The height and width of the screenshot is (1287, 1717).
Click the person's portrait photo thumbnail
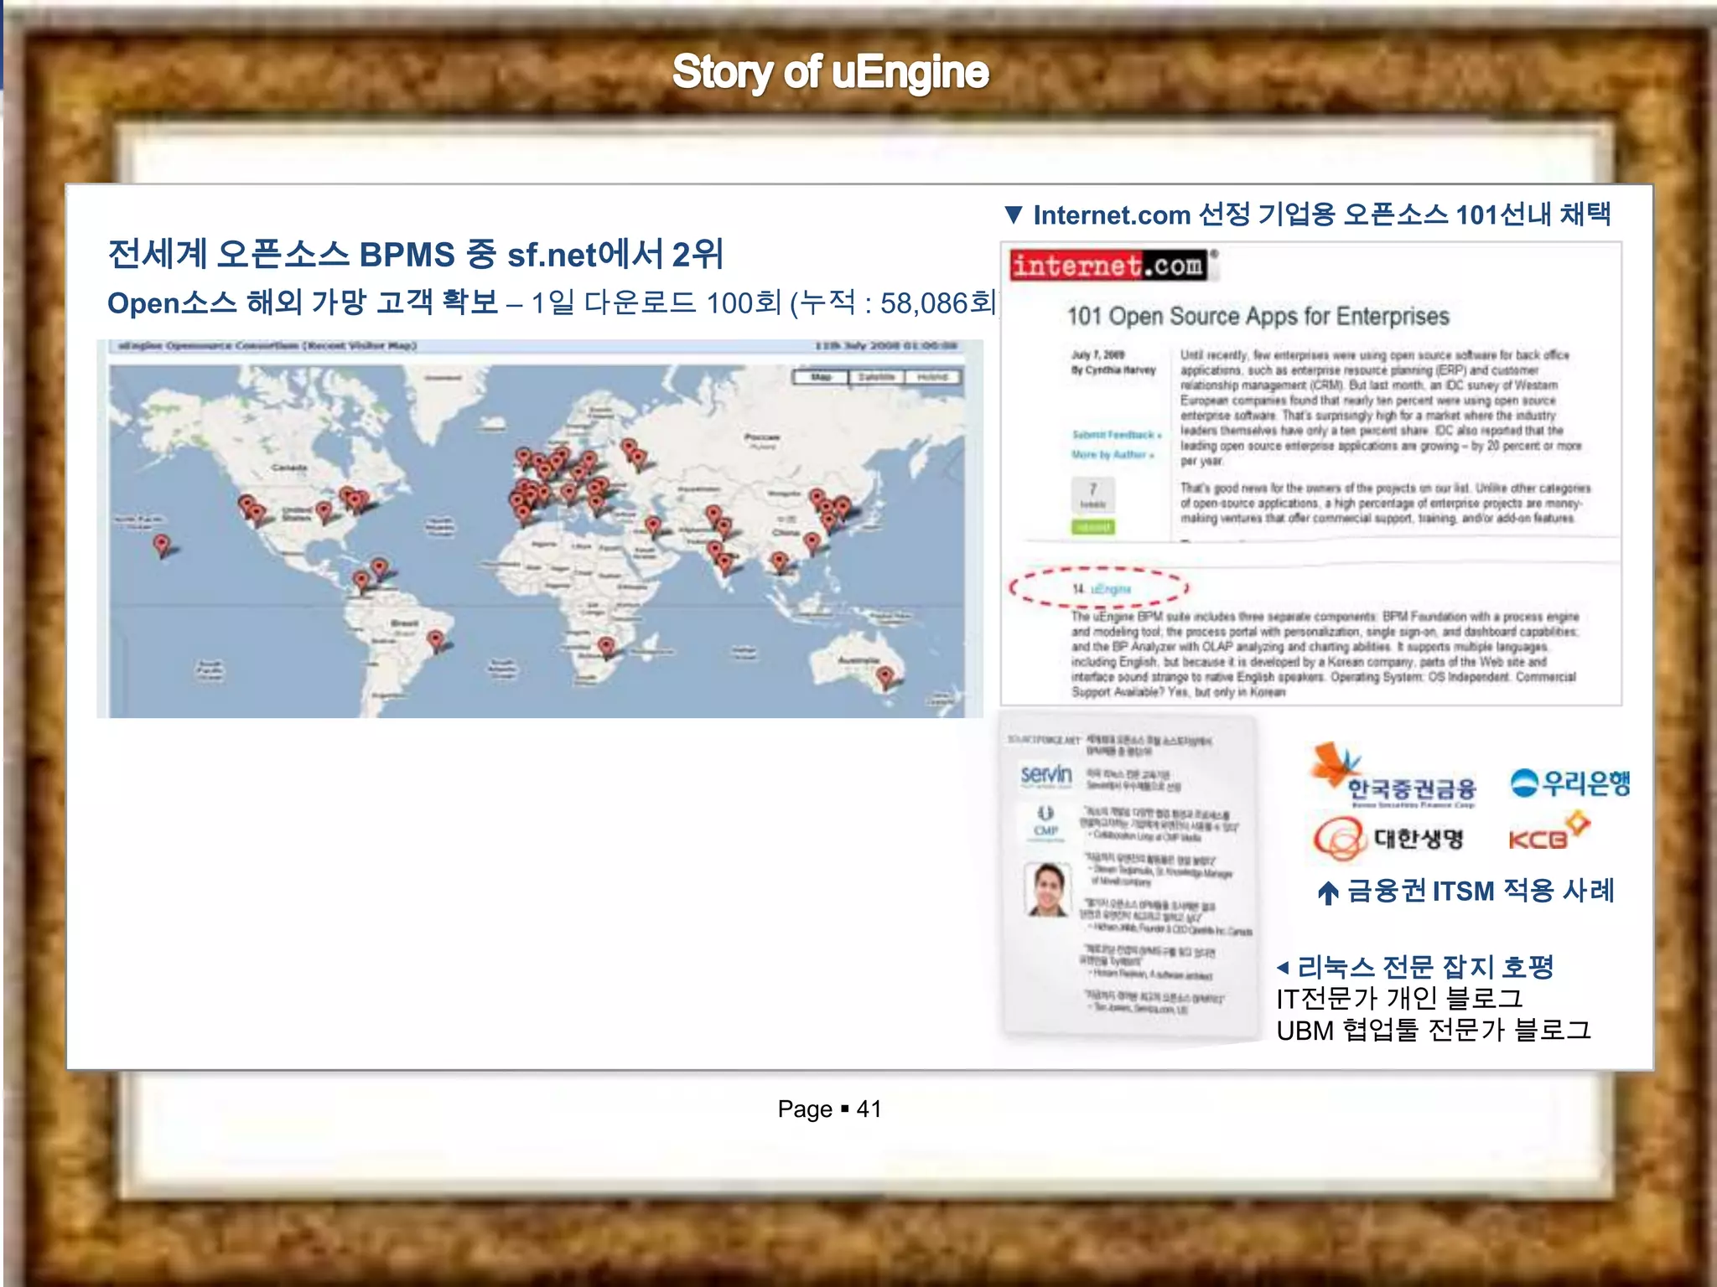(x=1048, y=889)
